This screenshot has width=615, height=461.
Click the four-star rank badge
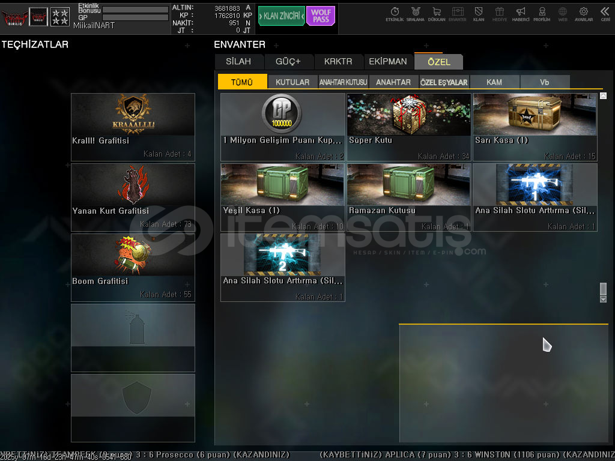click(60, 17)
